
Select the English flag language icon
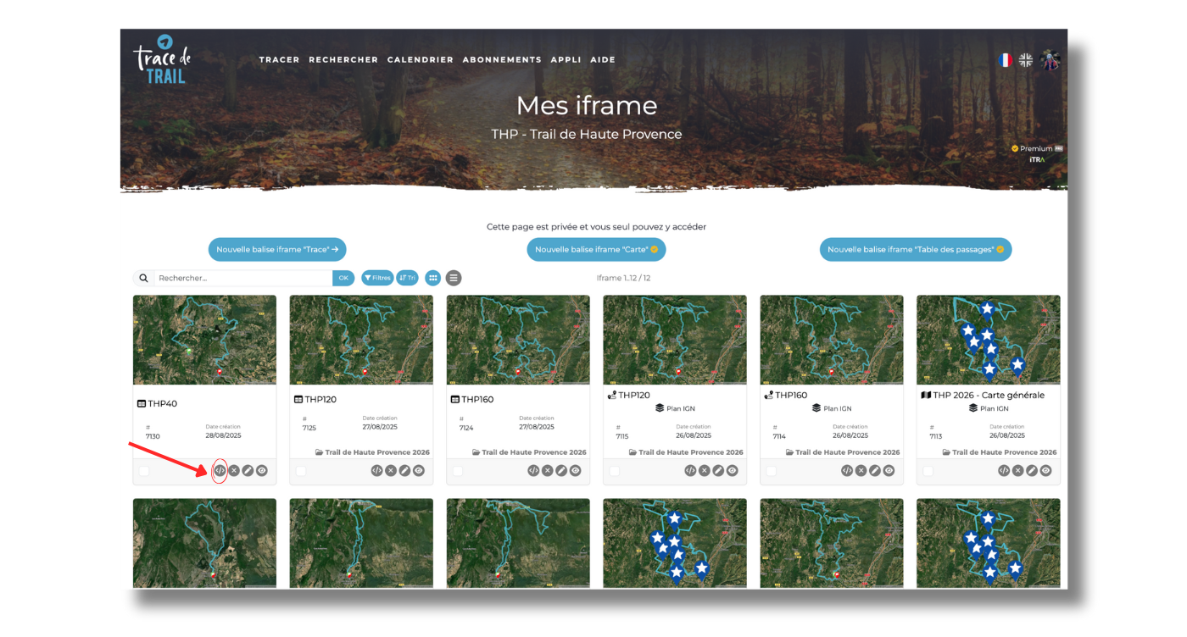[x=1026, y=60]
